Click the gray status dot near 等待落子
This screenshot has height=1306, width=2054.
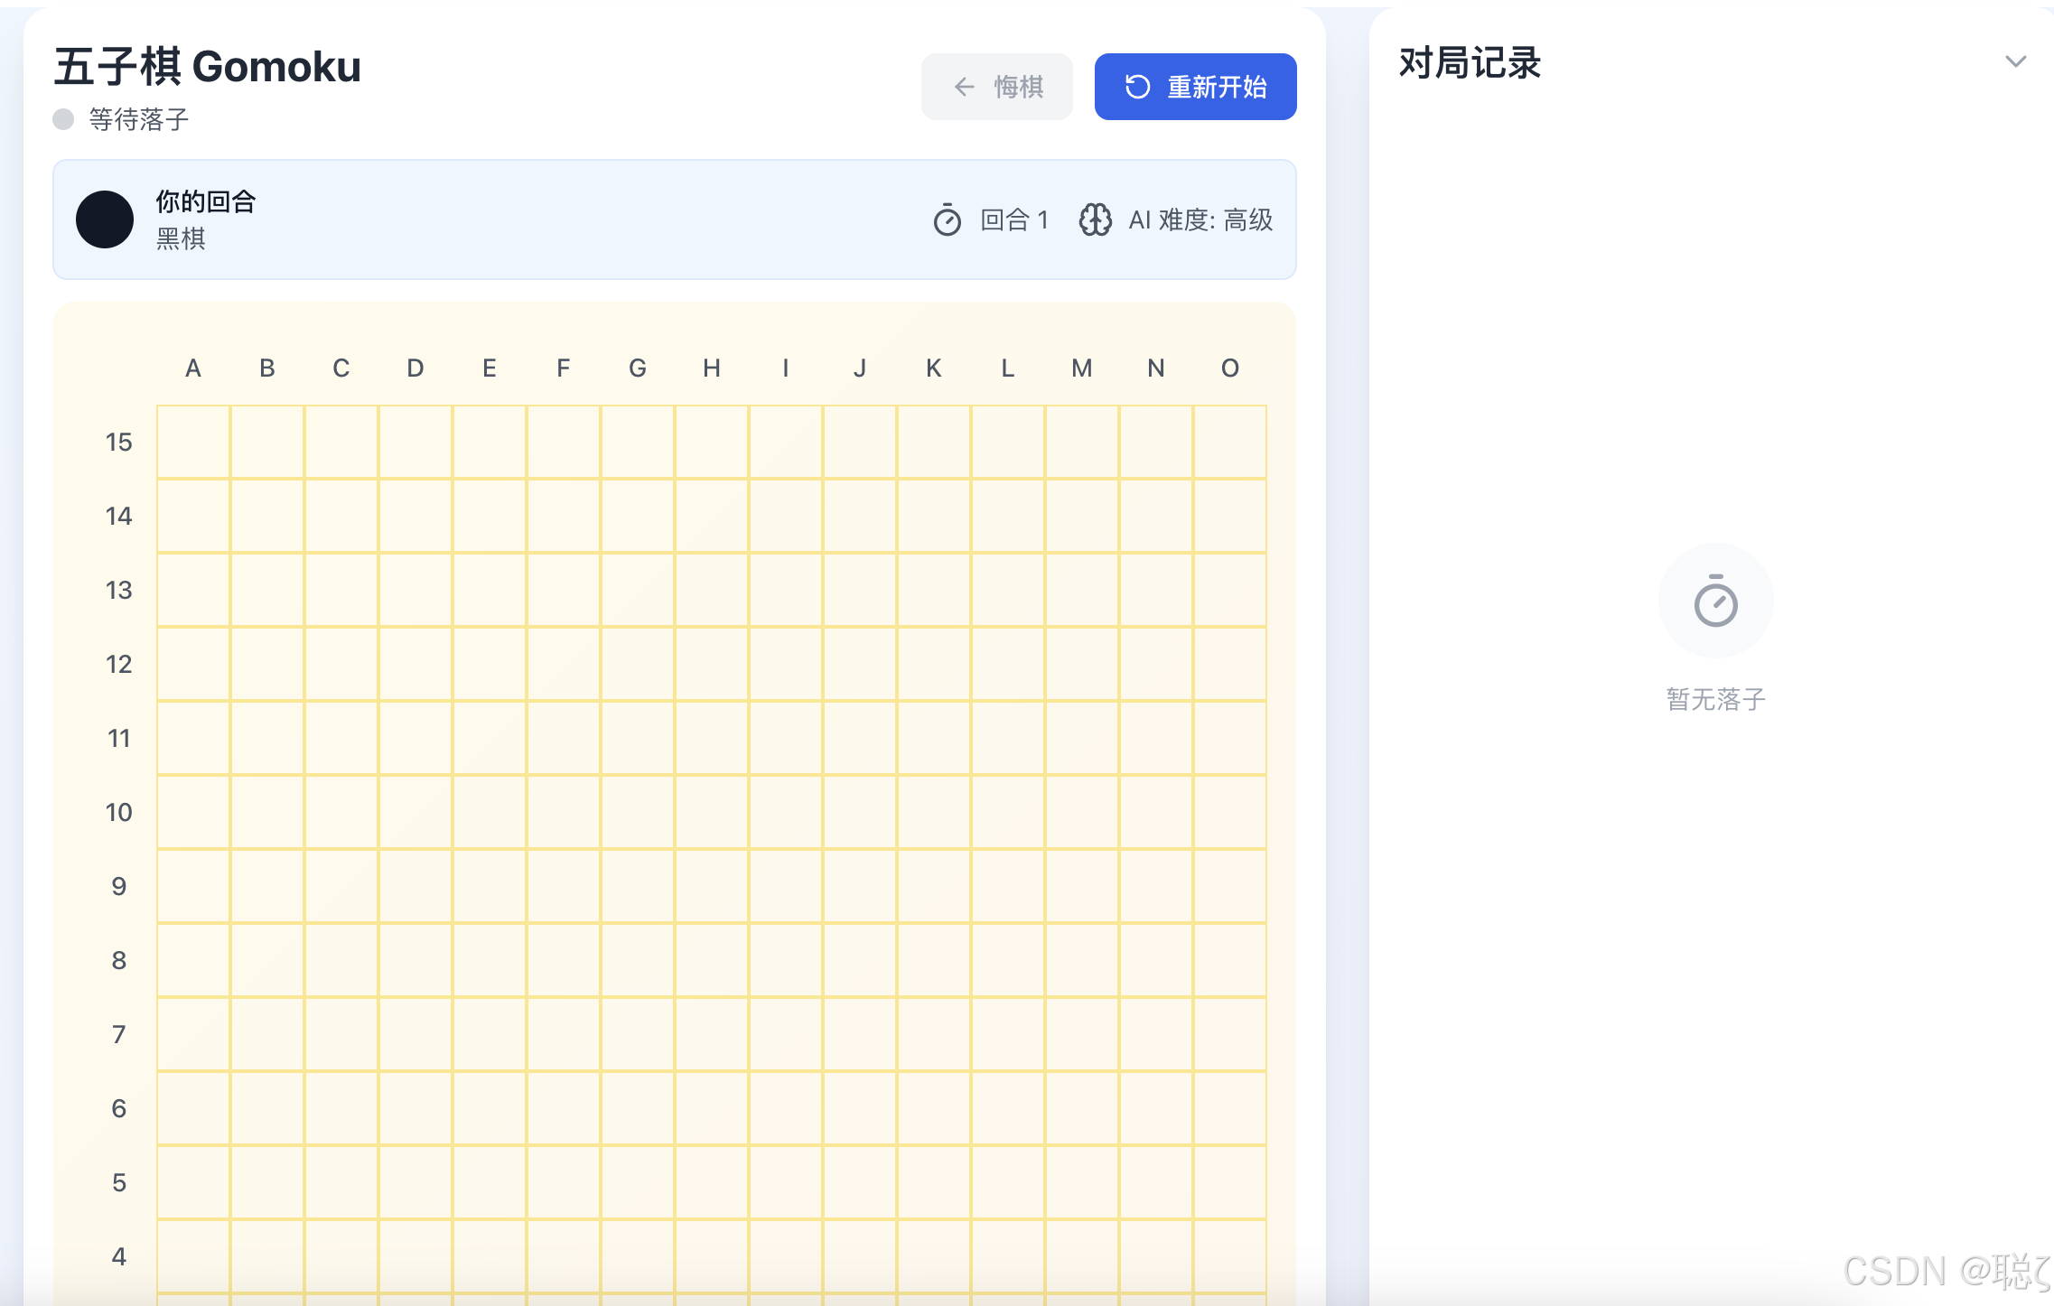coord(63,119)
